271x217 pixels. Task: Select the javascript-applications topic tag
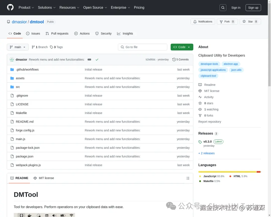[213, 70]
